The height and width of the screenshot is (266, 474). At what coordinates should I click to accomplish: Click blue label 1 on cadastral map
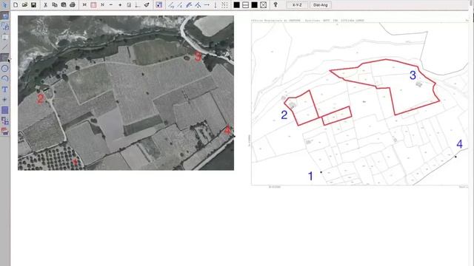(310, 176)
